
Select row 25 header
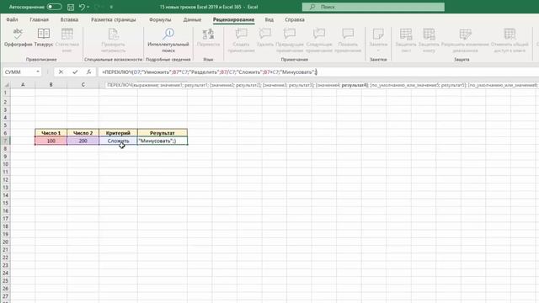(x=5, y=280)
